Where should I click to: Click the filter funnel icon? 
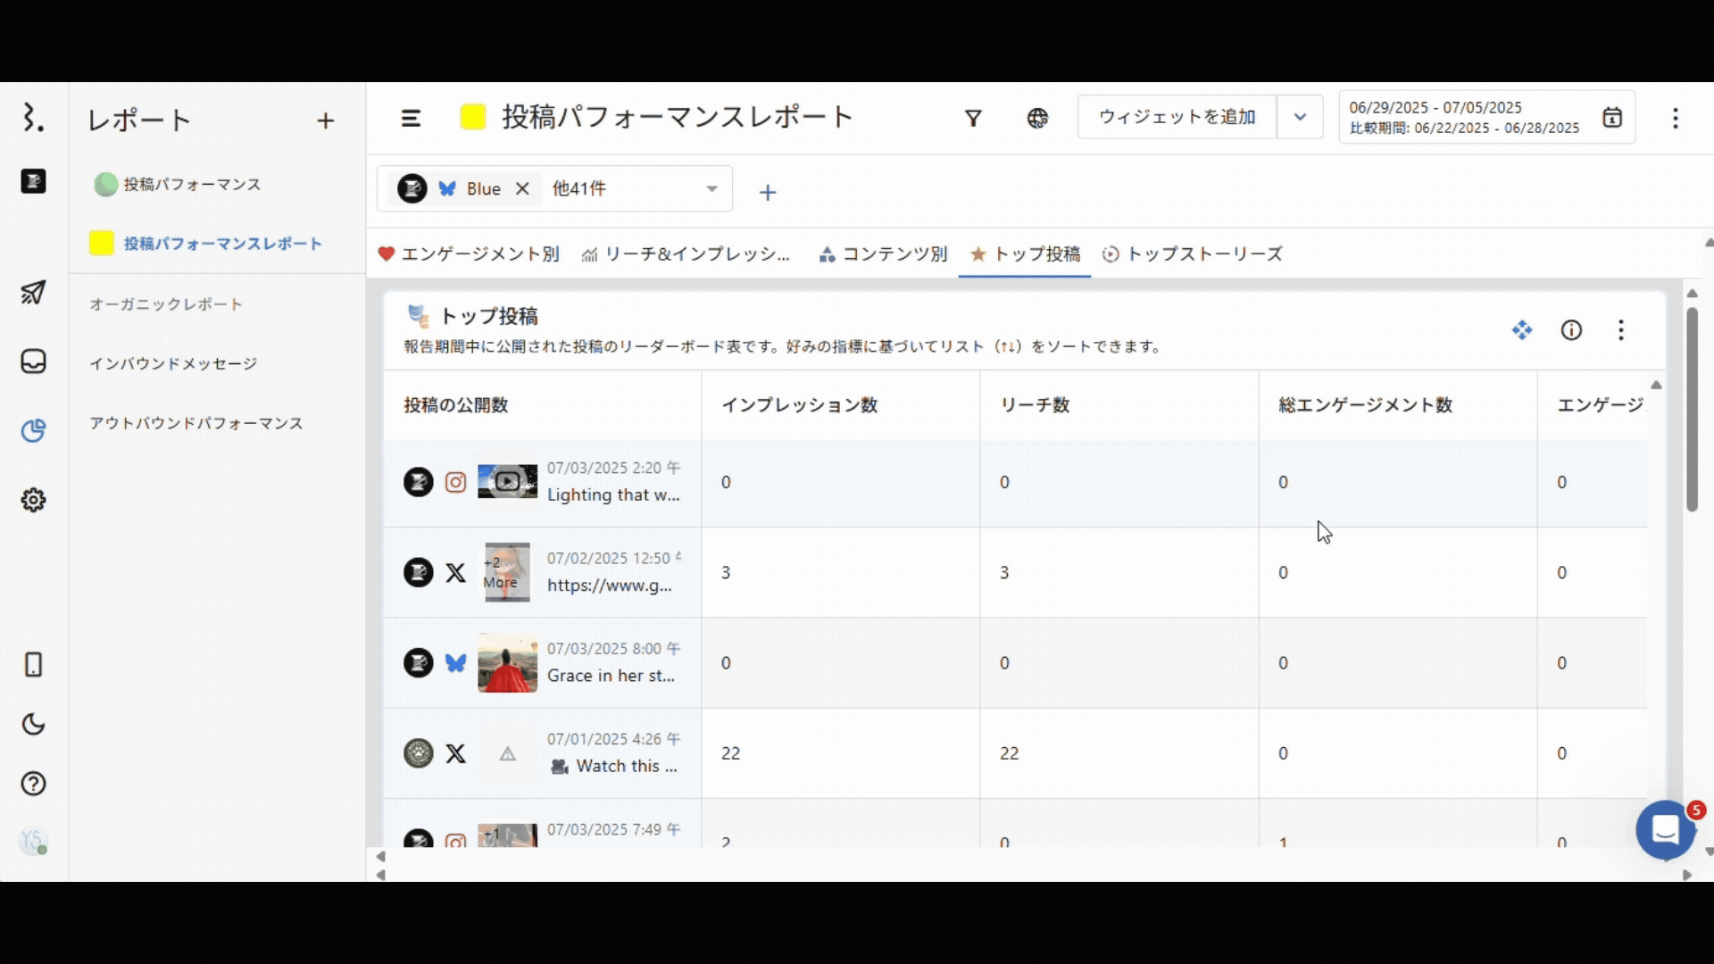973,118
